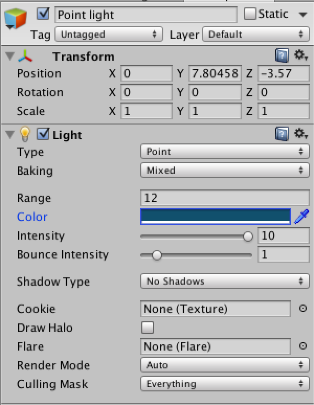Click the Range label
Image resolution: width=314 pixels, height=405 pixels.
pyautogui.click(x=34, y=198)
